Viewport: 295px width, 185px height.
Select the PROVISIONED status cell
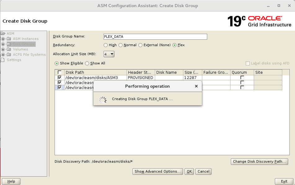[141, 78]
